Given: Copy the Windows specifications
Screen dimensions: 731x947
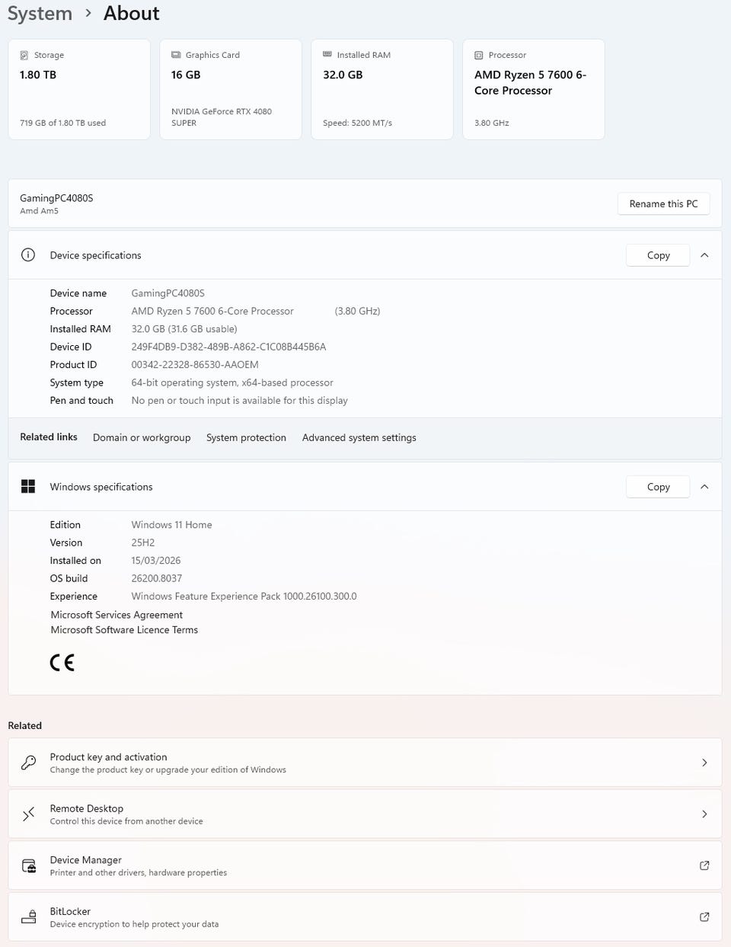Looking at the screenshot, I should click(658, 487).
